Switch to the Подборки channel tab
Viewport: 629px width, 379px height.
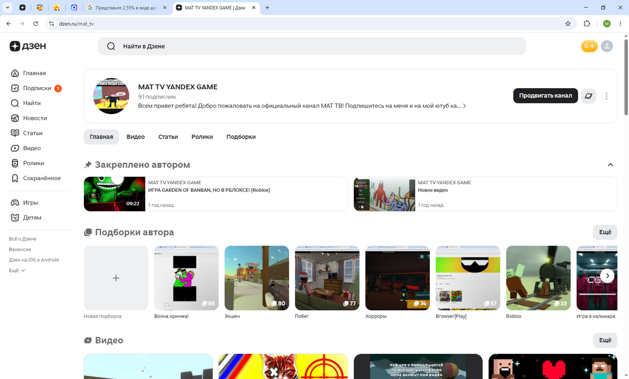pyautogui.click(x=241, y=136)
